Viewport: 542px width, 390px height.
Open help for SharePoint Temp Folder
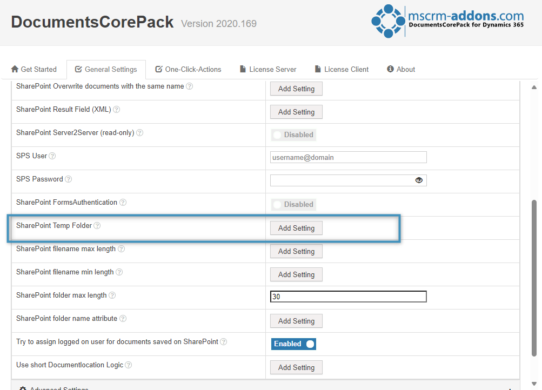97,226
